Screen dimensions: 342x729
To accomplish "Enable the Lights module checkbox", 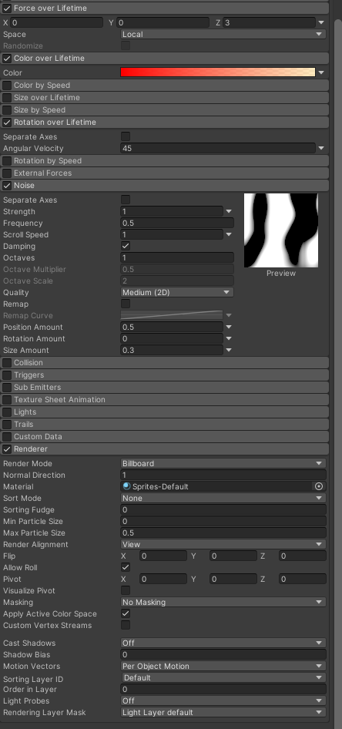I will coord(7,412).
